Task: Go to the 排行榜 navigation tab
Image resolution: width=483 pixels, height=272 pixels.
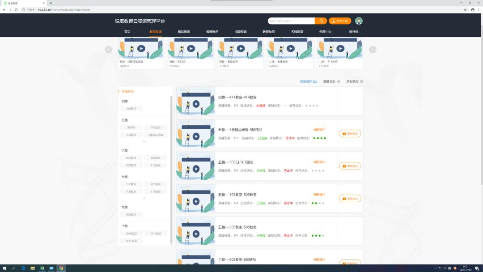Action: click(x=353, y=32)
